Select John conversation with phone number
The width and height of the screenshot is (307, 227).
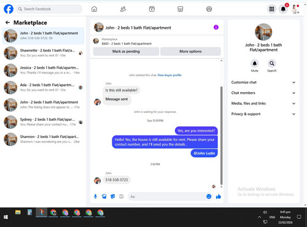(x=43, y=36)
